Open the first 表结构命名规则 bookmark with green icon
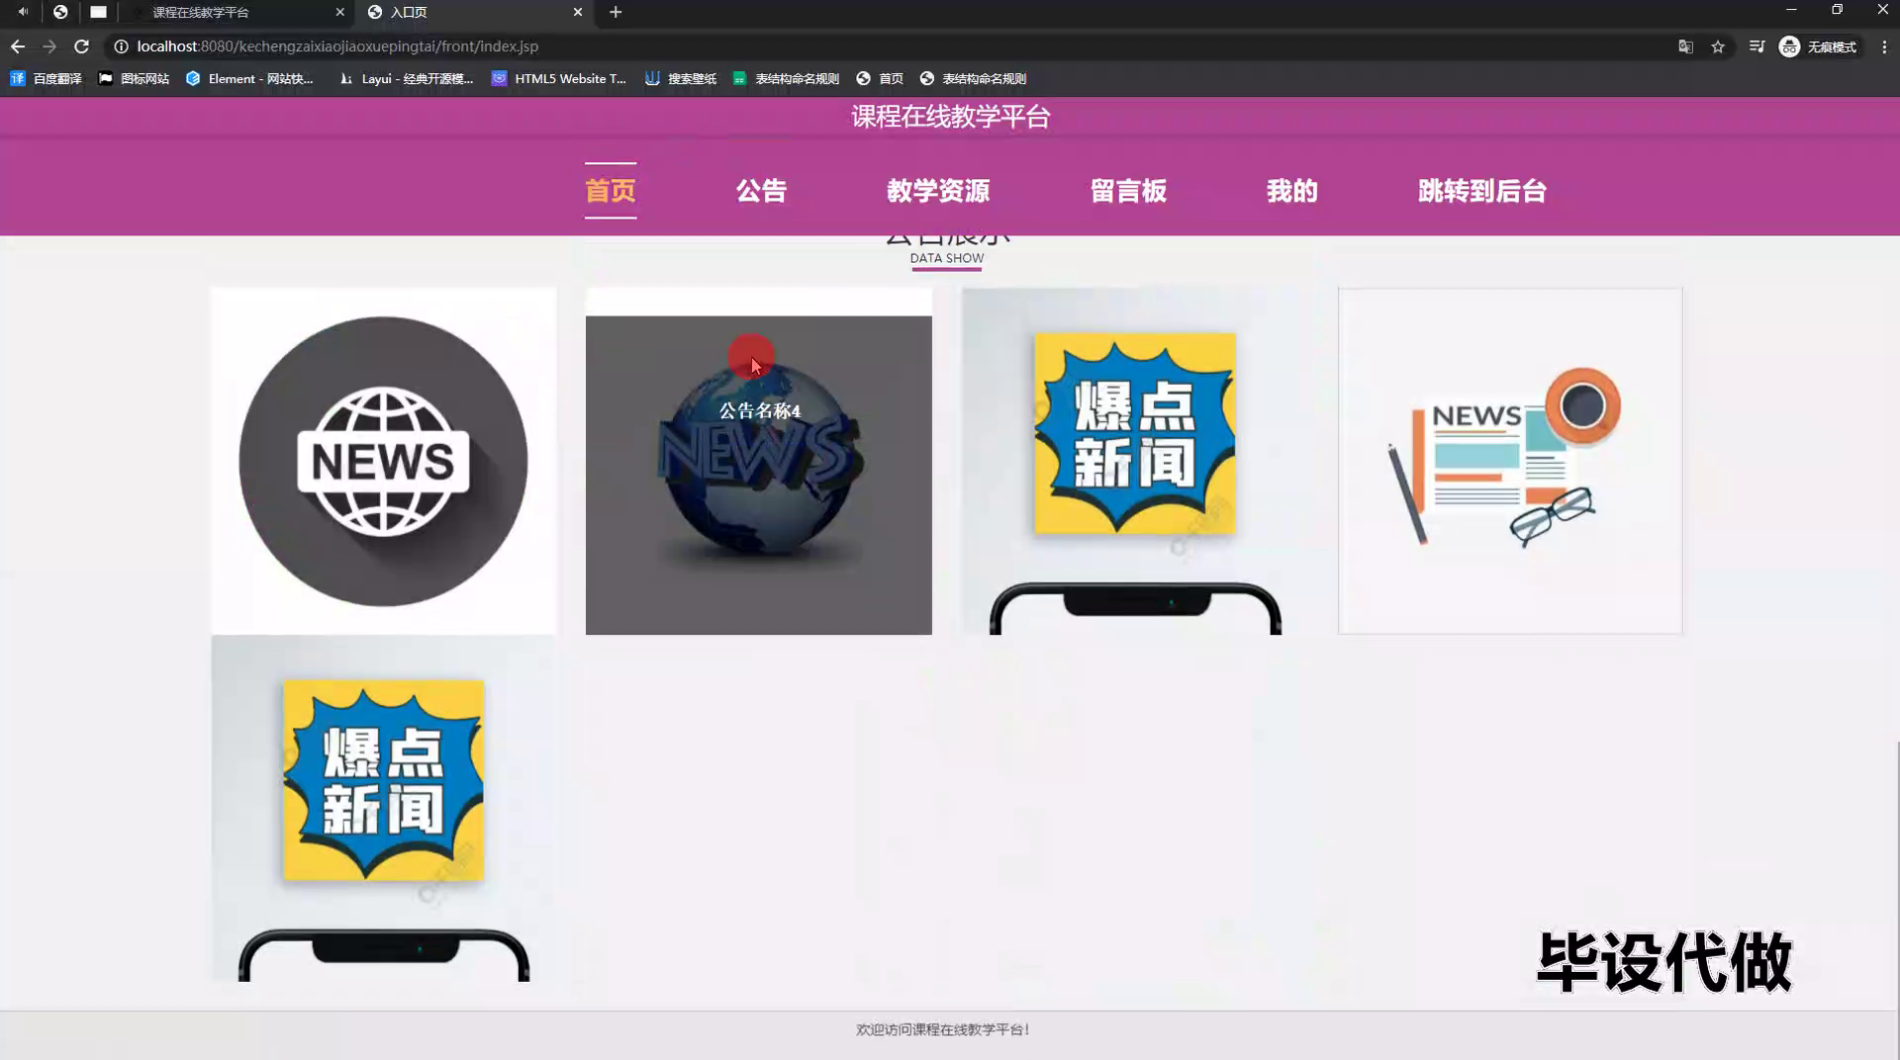The image size is (1900, 1060). (x=786, y=78)
